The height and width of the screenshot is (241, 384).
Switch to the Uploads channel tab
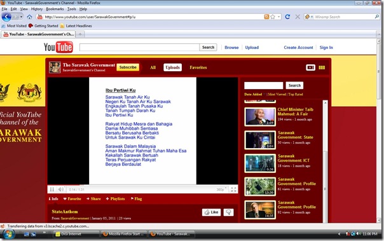click(x=172, y=67)
